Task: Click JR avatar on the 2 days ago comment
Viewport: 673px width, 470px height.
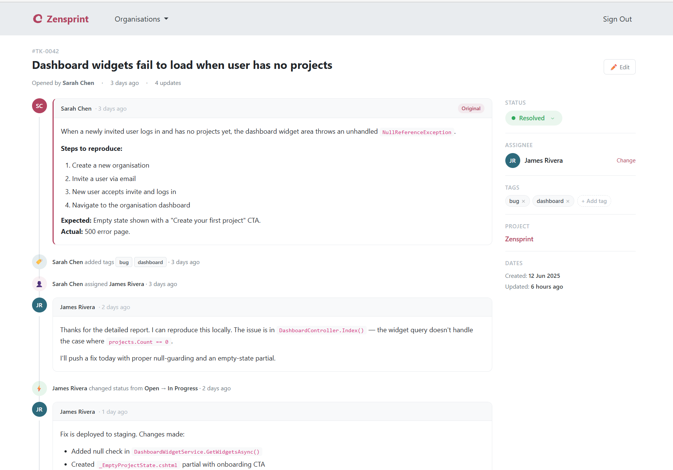Action: (x=40, y=305)
